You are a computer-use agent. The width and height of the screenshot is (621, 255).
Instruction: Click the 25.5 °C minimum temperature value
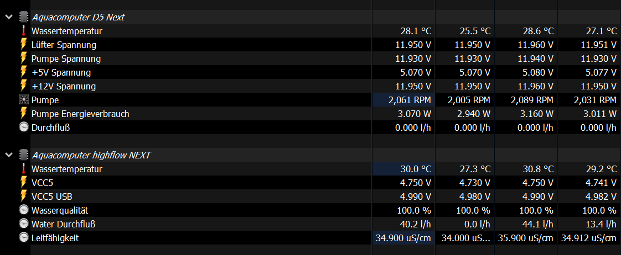[475, 31]
